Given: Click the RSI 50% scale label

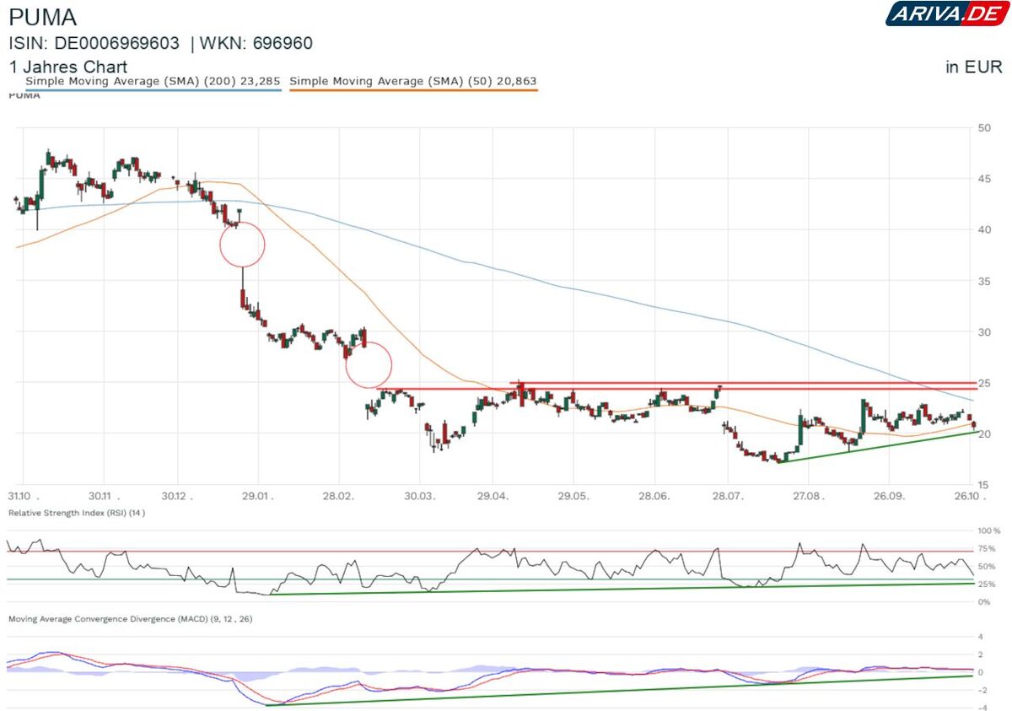Looking at the screenshot, I should click(988, 567).
